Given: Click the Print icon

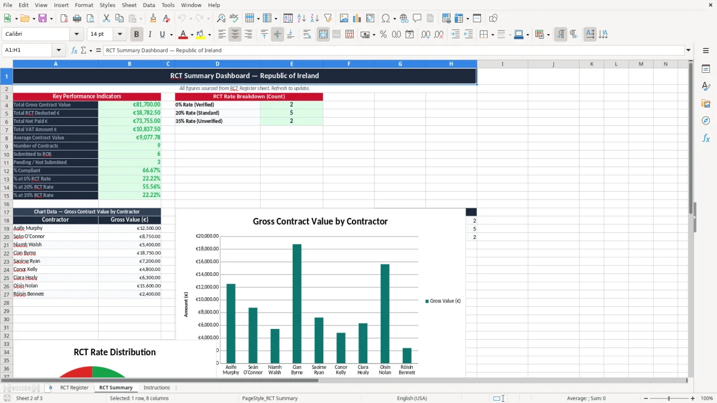Looking at the screenshot, I should point(77,19).
